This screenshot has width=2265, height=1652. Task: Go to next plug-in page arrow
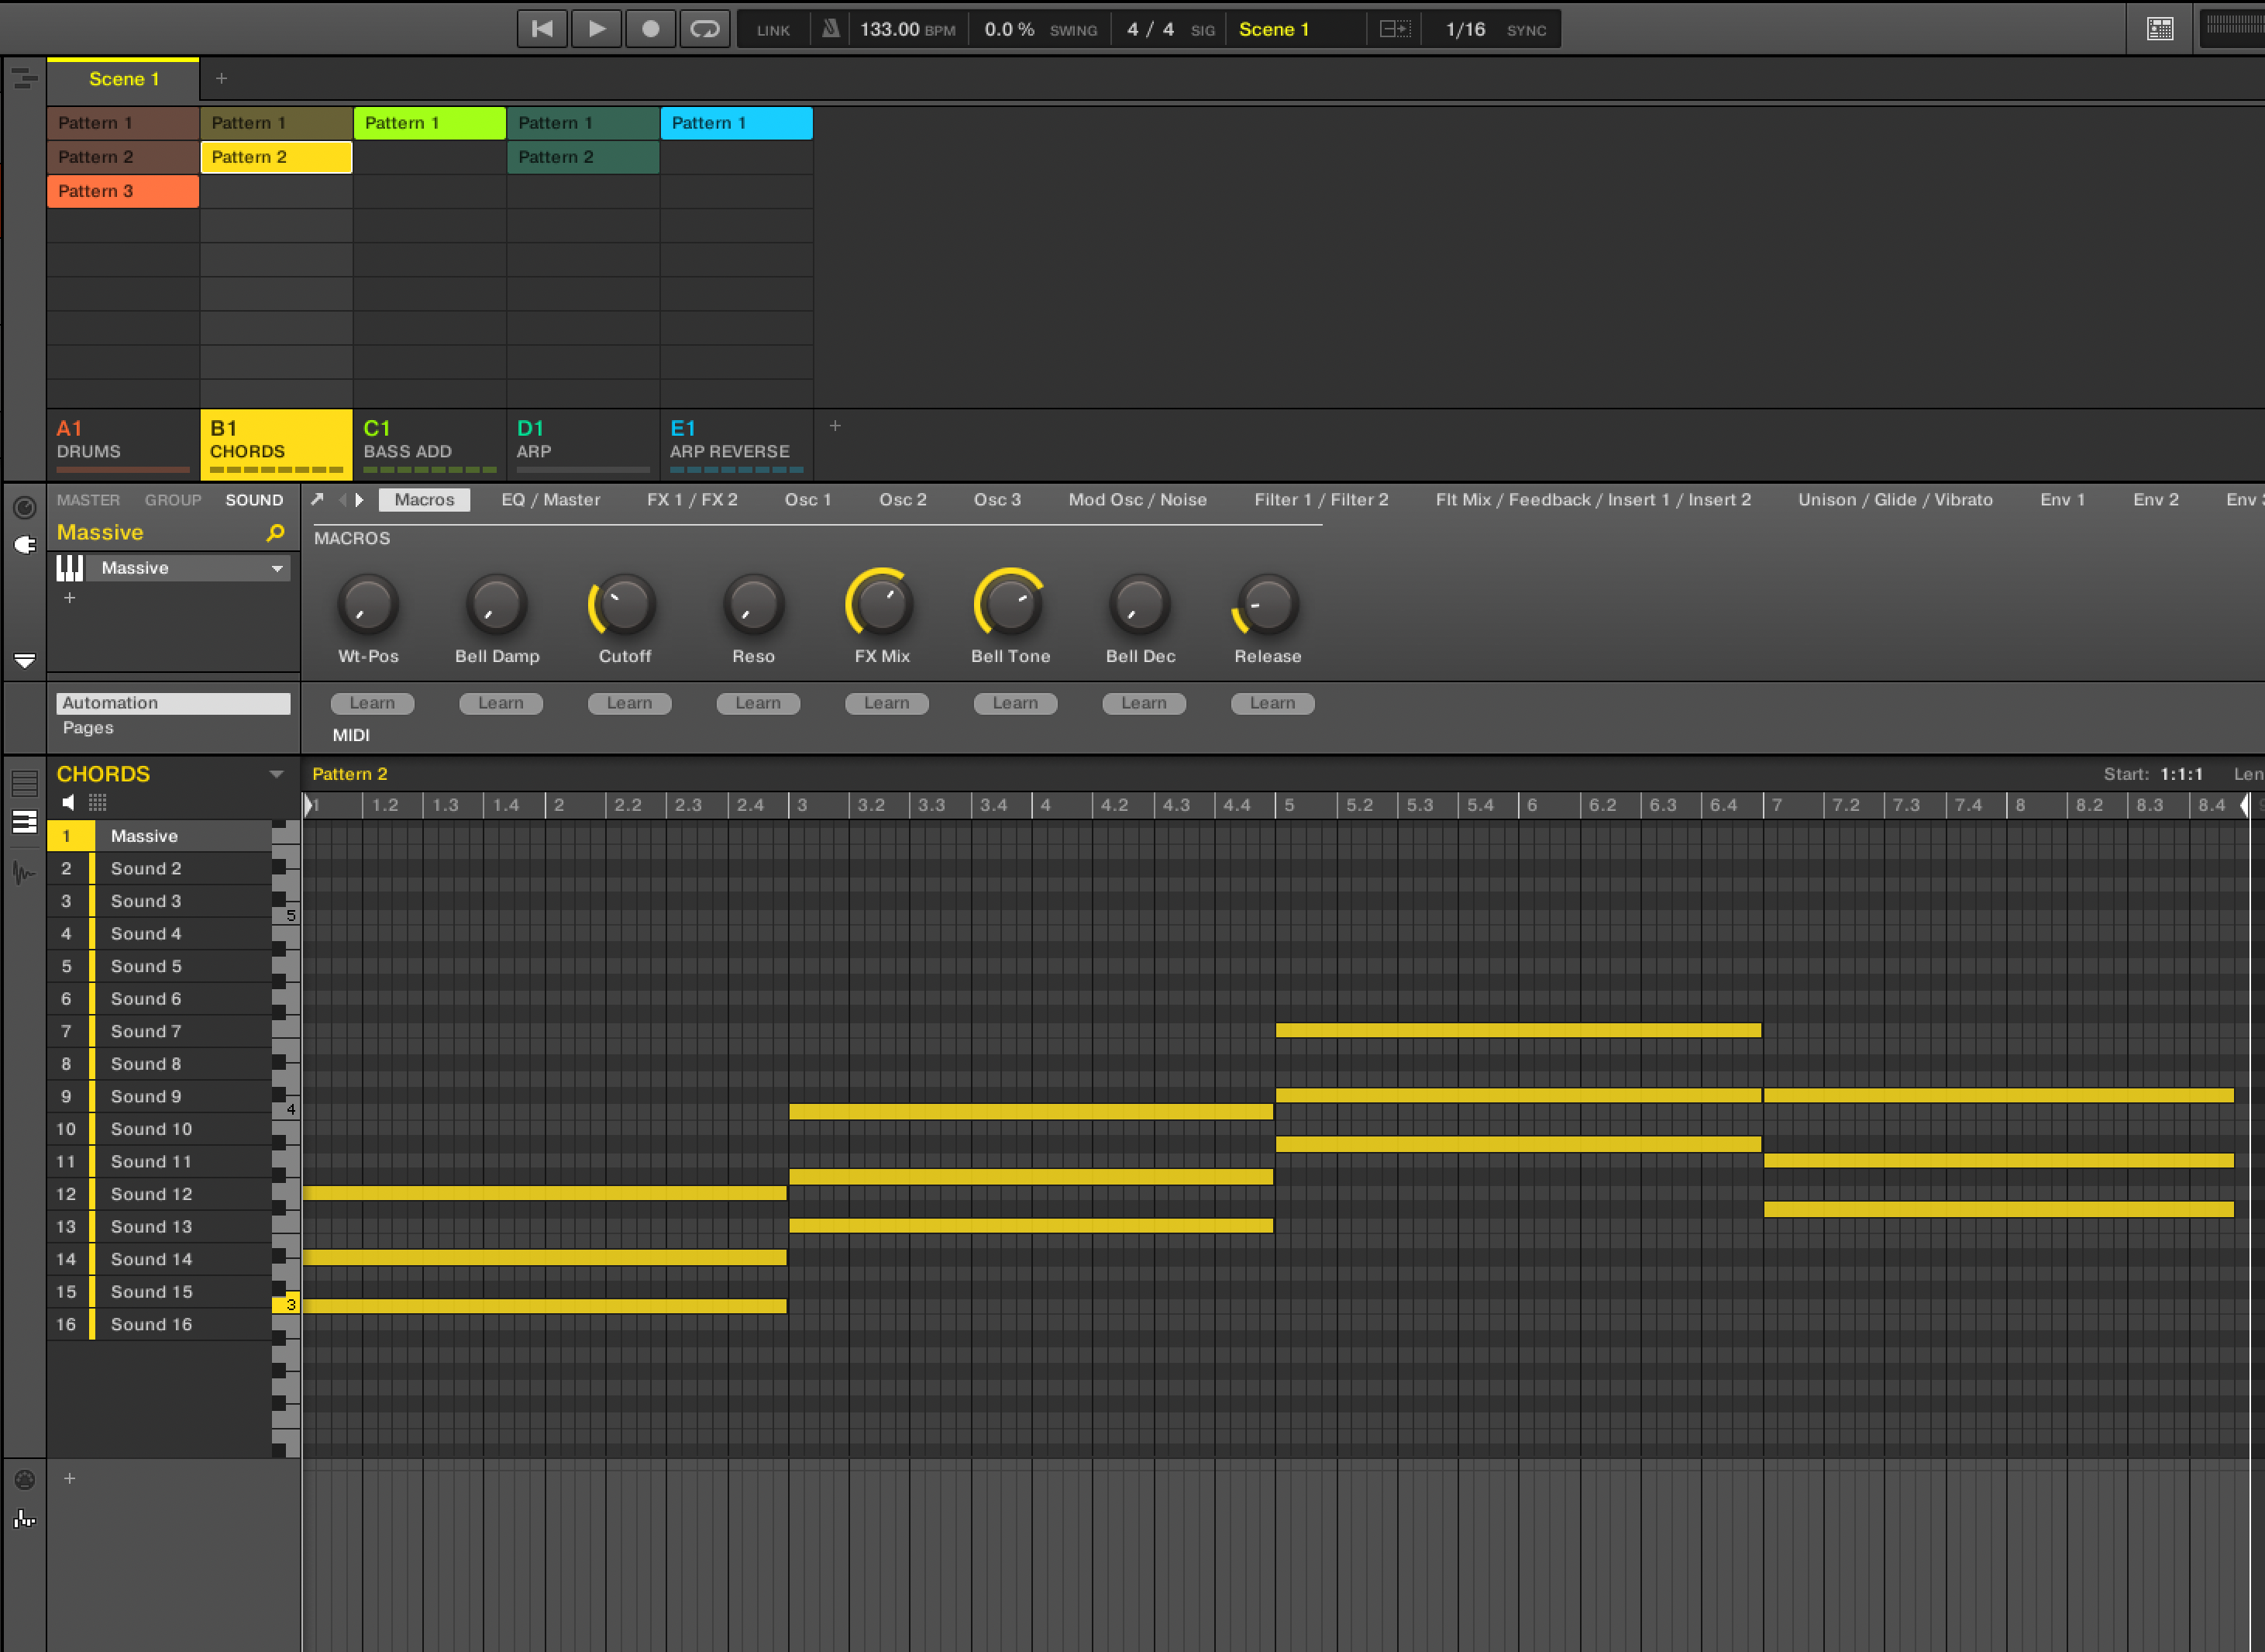pos(360,499)
